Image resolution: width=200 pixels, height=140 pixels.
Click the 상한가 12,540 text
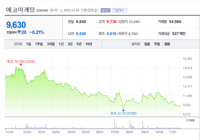(129, 22)
